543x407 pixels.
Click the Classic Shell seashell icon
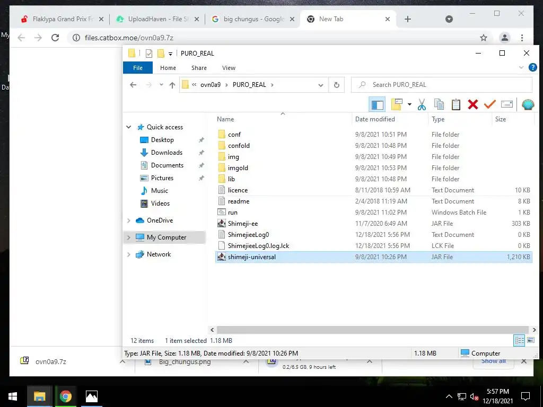528,104
